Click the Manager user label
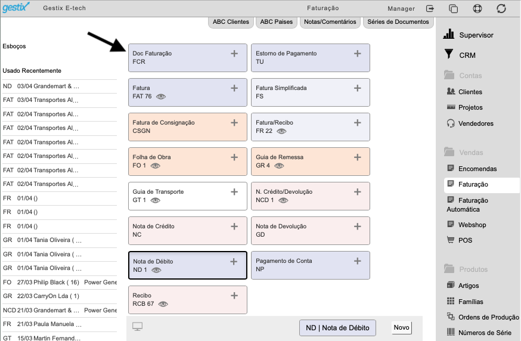 (x=401, y=8)
